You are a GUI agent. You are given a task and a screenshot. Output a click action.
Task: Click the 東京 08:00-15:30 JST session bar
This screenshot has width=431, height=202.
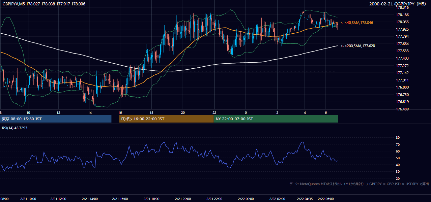coord(56,119)
